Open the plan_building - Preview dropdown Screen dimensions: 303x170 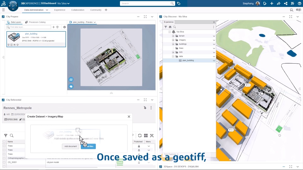coord(95,22)
